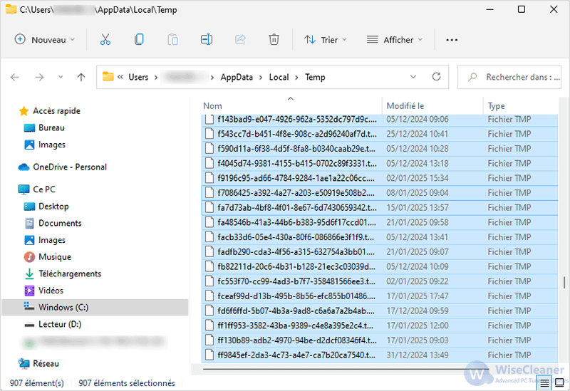Go forward with the right arrow

39,77
